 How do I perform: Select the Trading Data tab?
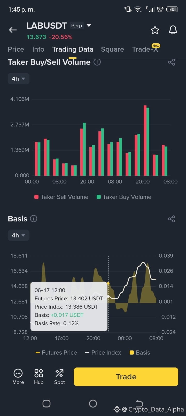73,49
